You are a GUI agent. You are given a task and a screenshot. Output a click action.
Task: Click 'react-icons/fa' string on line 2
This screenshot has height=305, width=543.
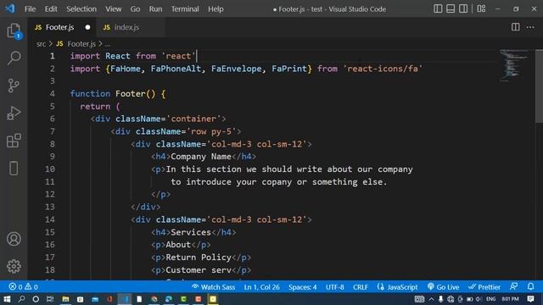(x=383, y=69)
